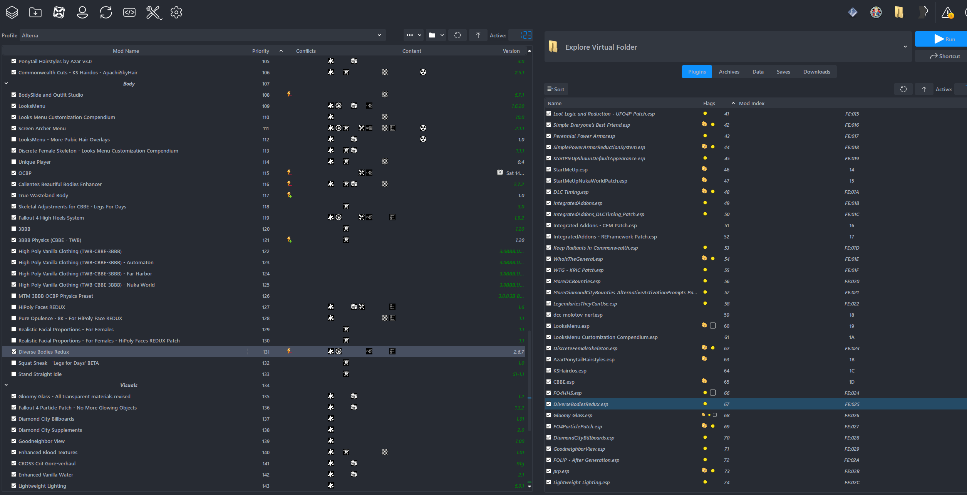Expand the Explore Virtual Folder executable dropdown

point(905,47)
